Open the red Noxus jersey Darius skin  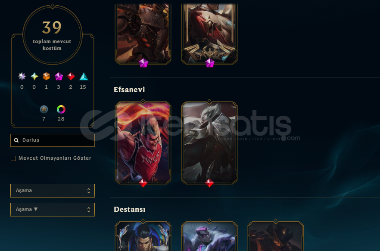[143, 143]
